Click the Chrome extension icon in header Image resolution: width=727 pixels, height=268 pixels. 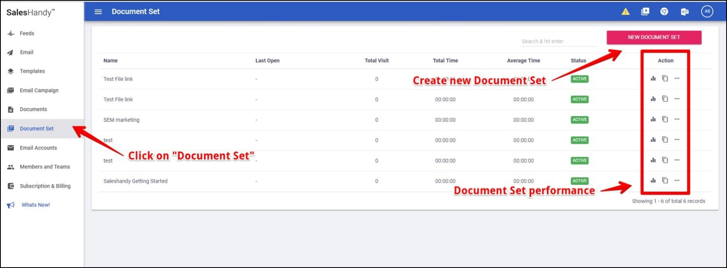664,12
